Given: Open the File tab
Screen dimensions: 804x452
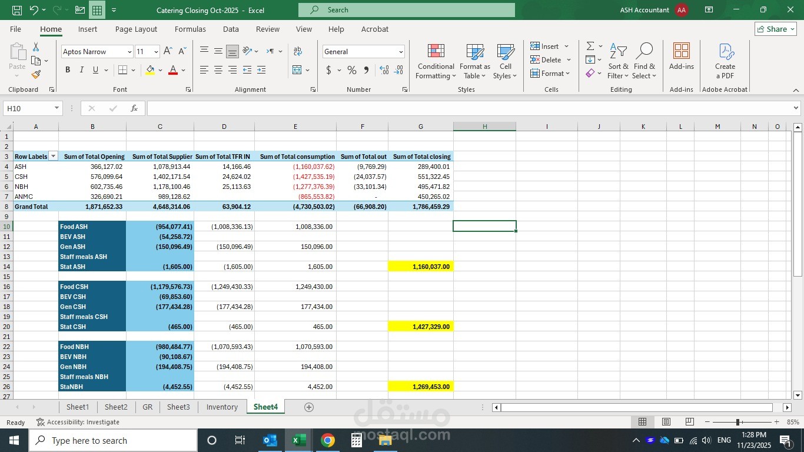Looking at the screenshot, I should (15, 29).
